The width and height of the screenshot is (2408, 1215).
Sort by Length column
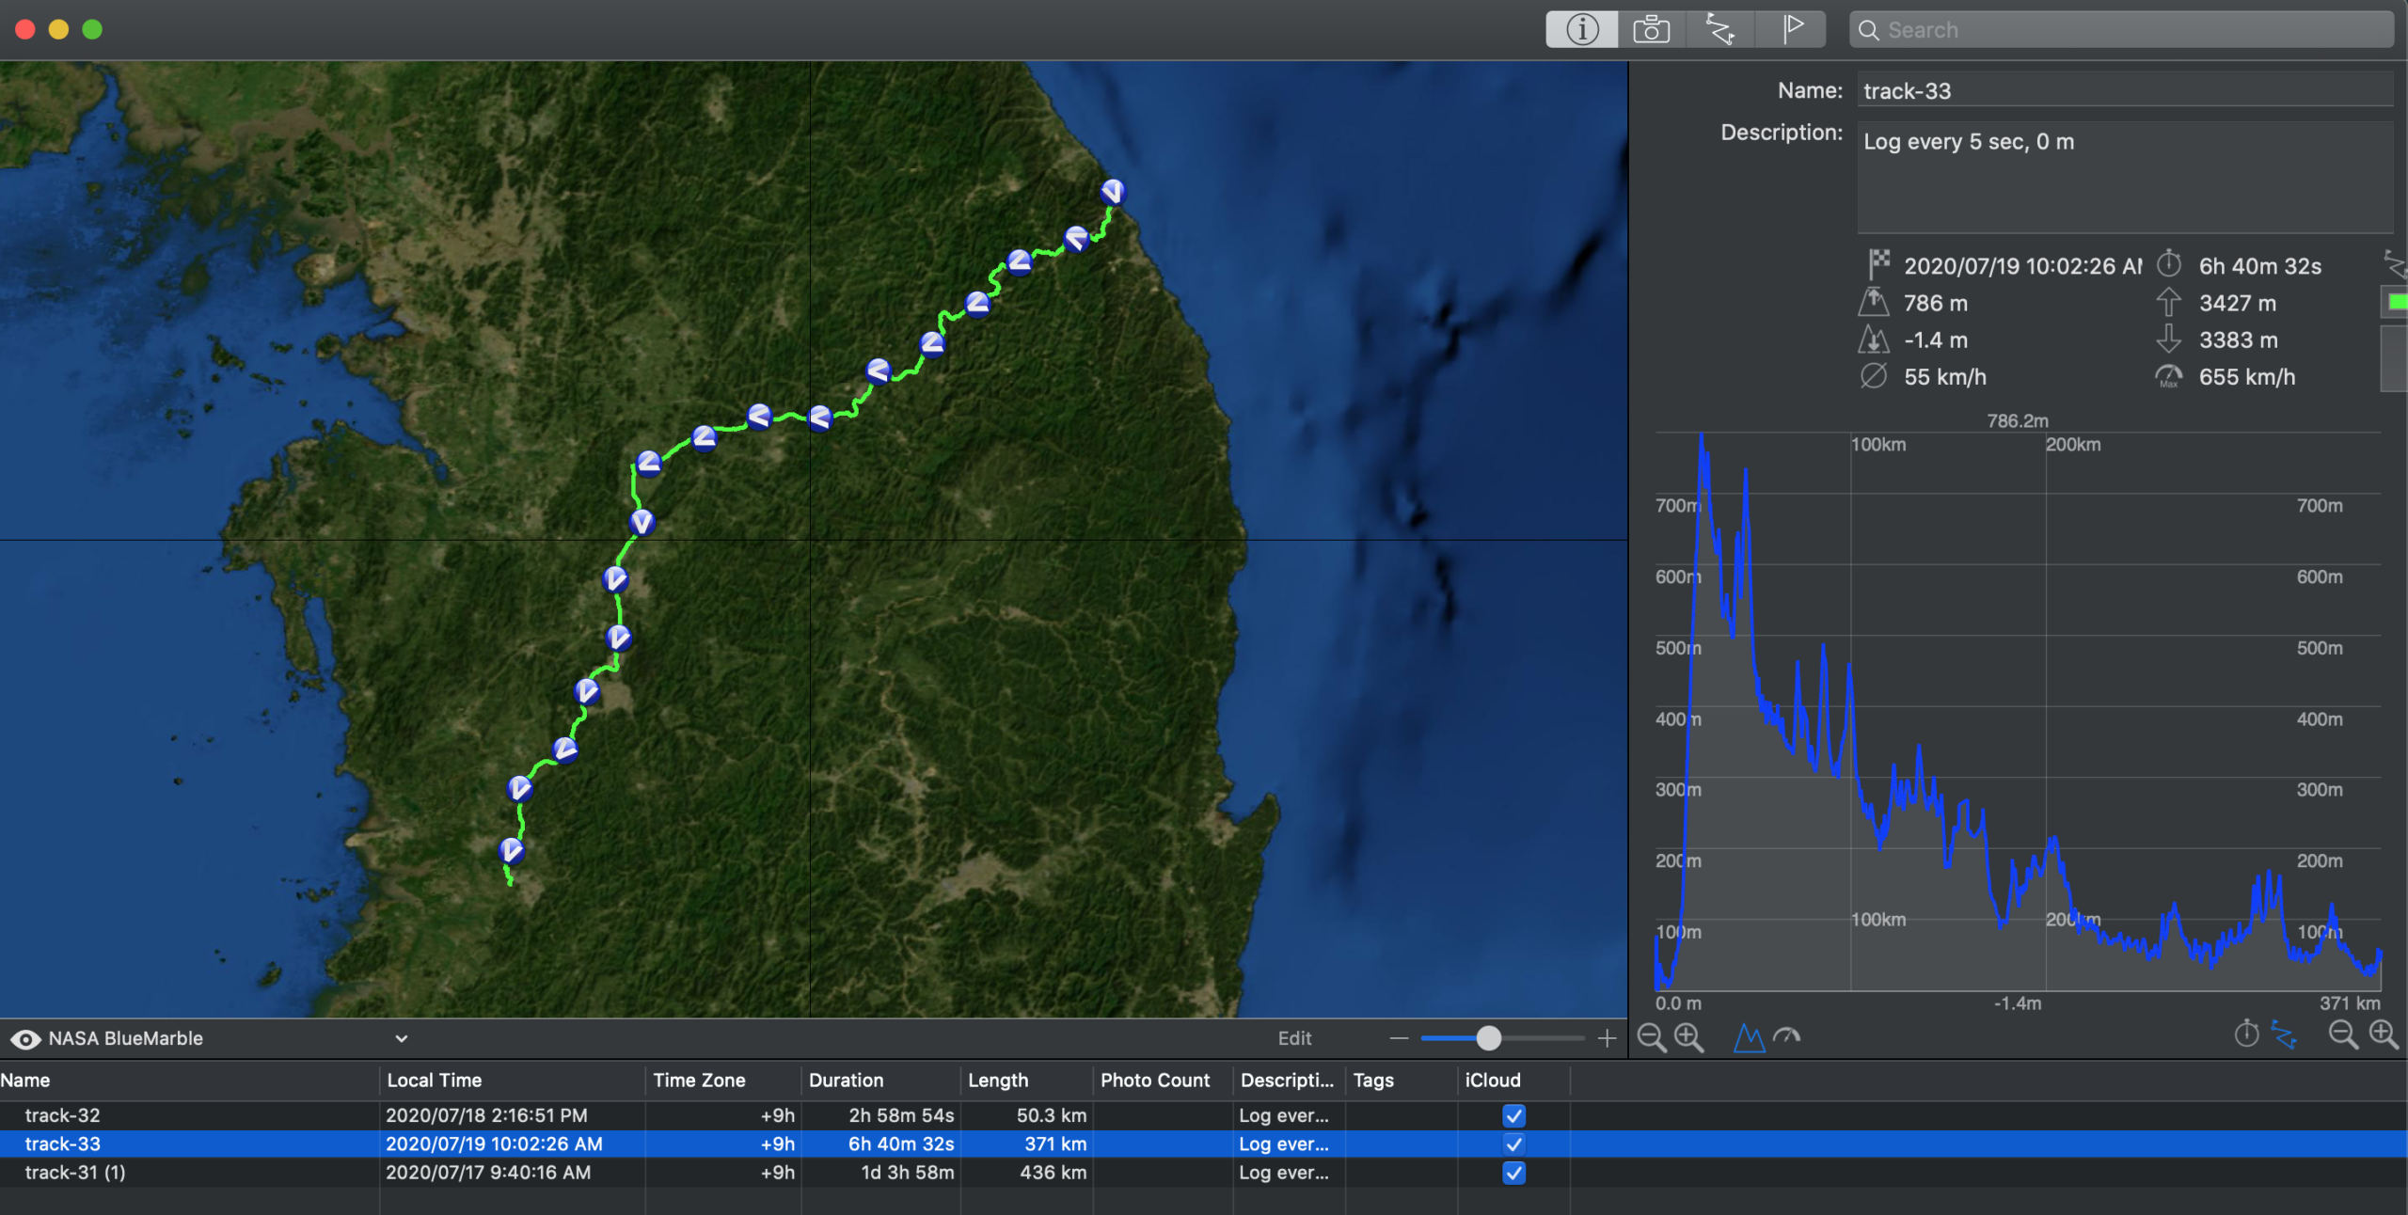tap(1026, 1081)
